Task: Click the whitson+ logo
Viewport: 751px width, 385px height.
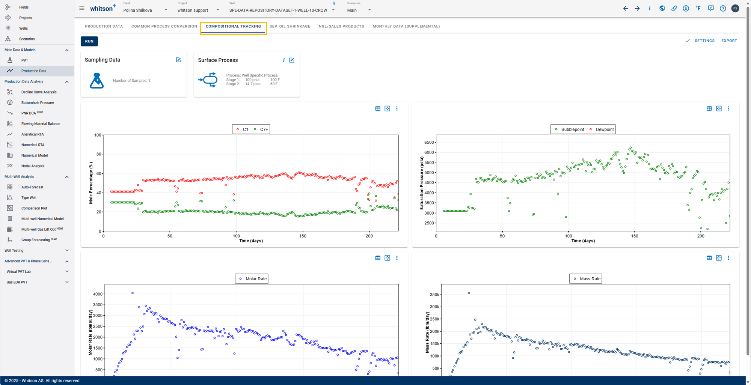Action: tap(103, 8)
